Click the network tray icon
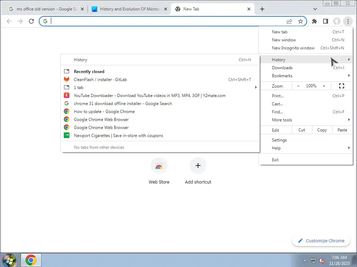Screen dimensions: 357x267 (313, 260)
